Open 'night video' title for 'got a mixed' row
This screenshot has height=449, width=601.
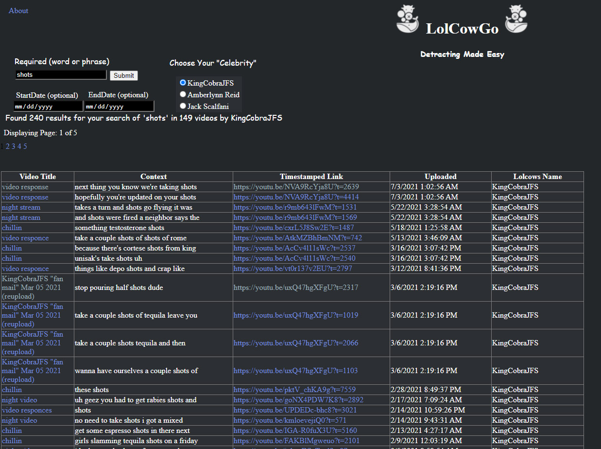19,420
